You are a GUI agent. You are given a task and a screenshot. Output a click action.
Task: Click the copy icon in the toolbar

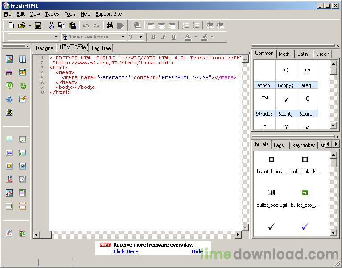coord(62,25)
